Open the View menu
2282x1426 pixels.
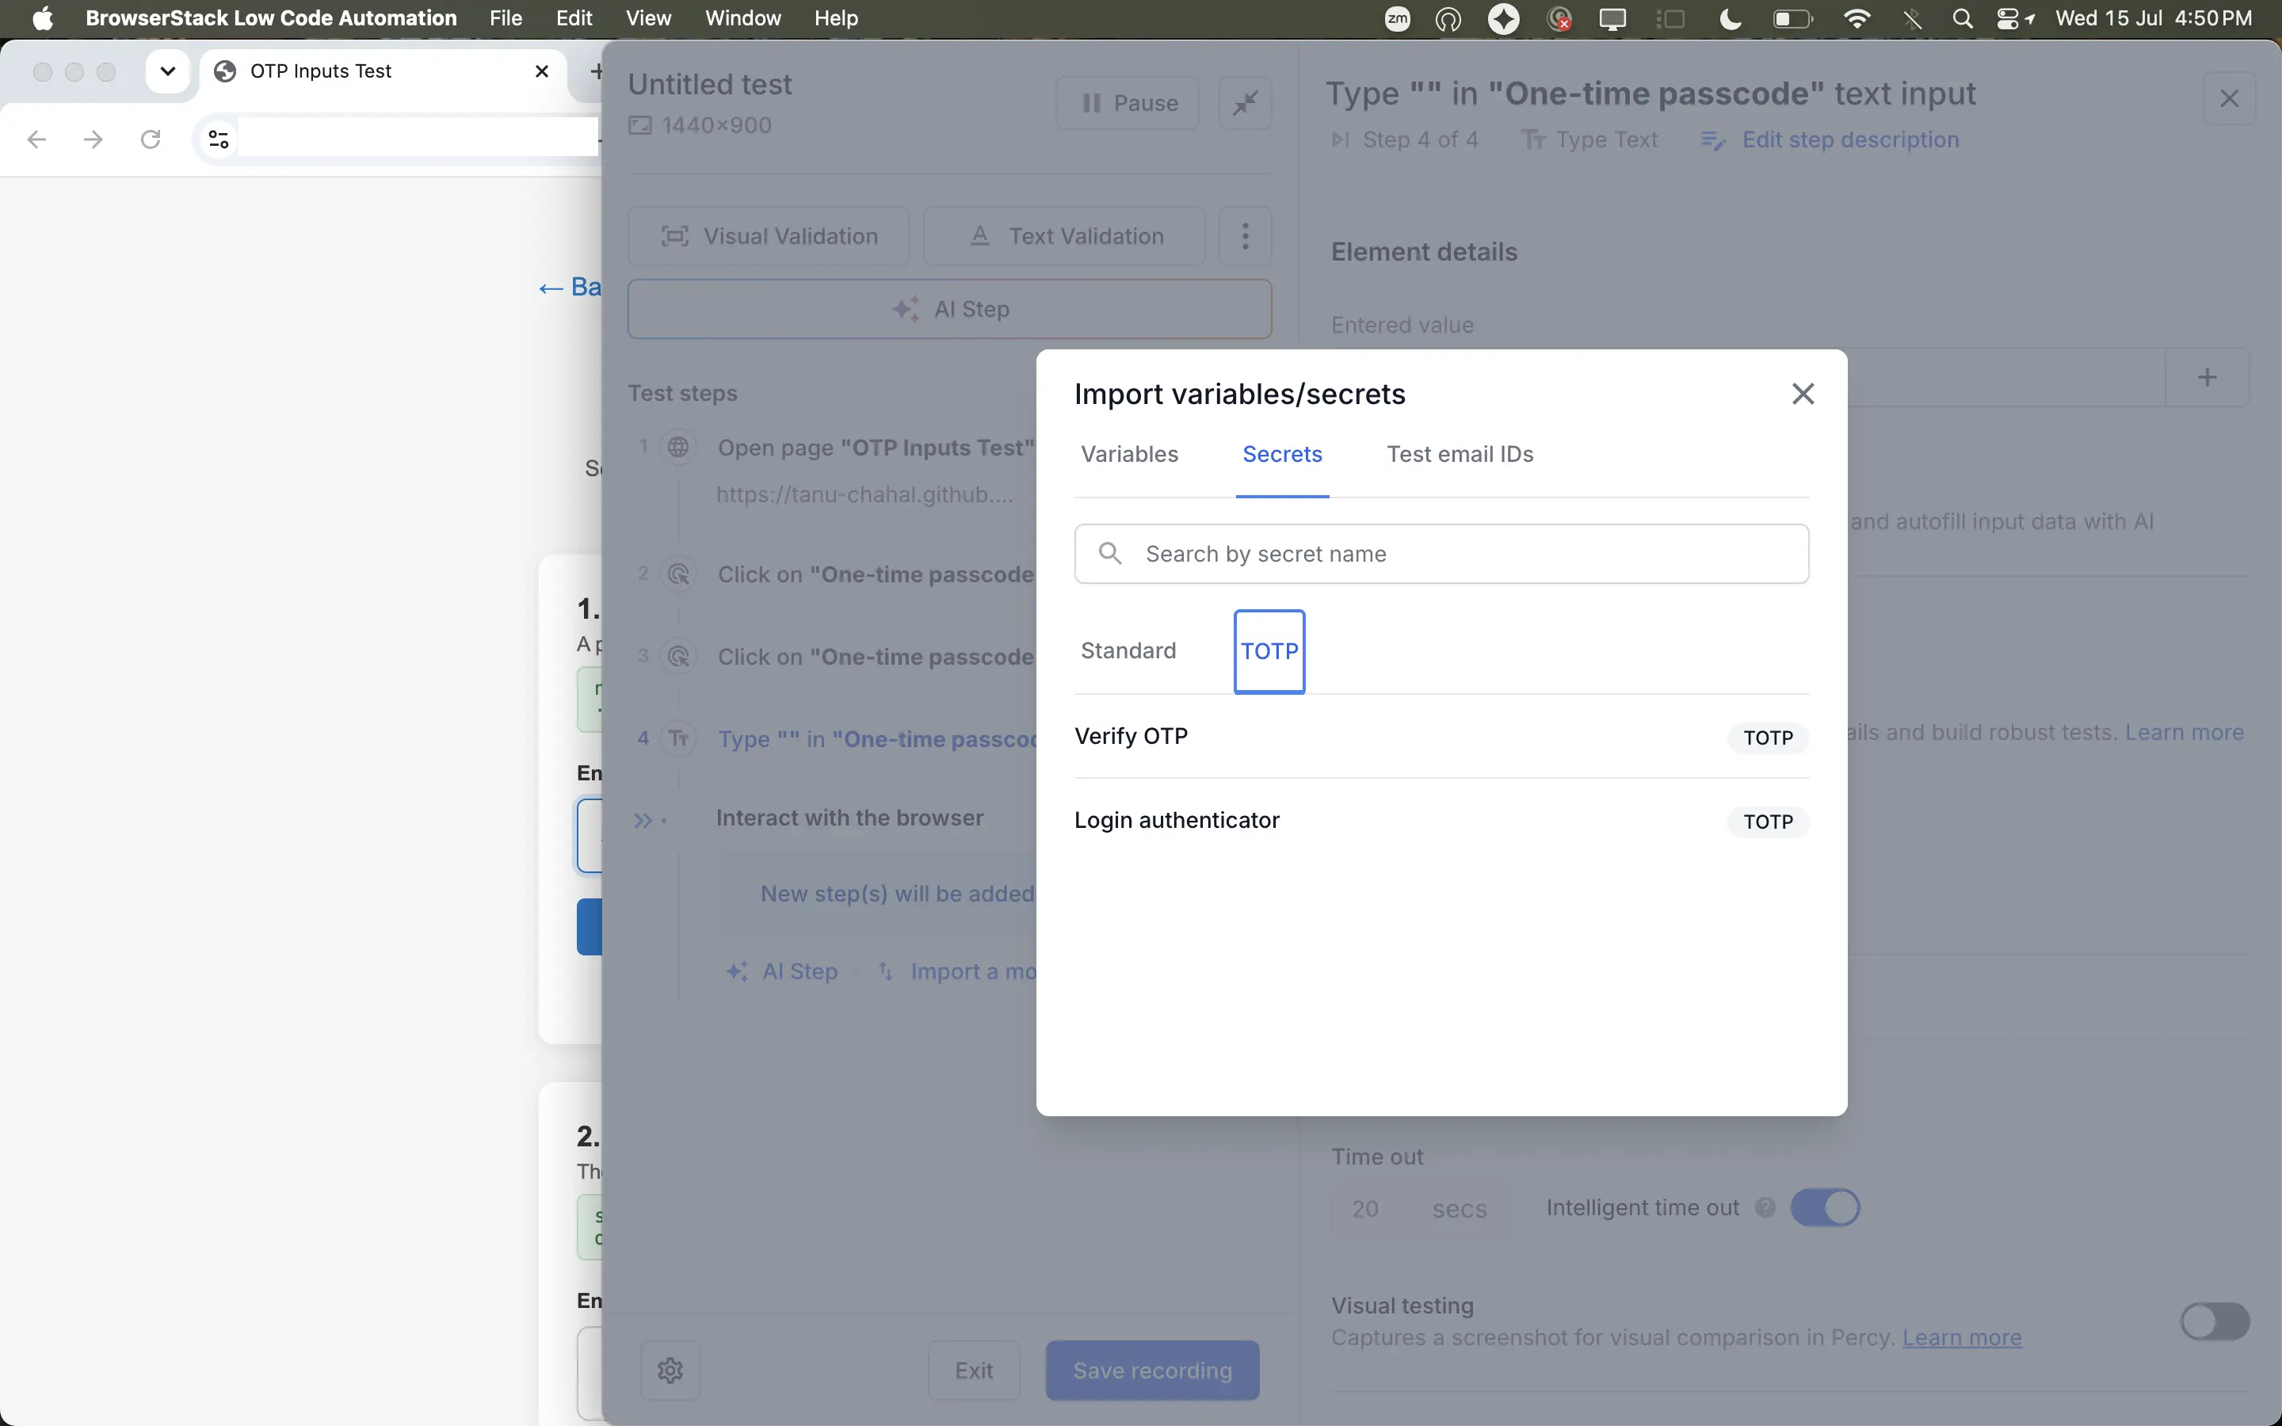[x=648, y=18]
